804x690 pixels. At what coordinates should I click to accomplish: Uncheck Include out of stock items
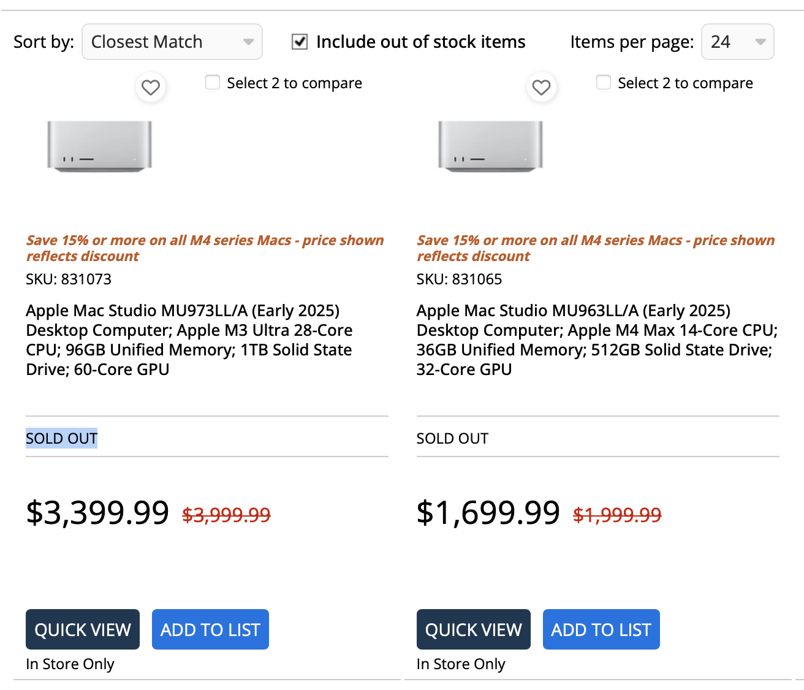pos(300,42)
